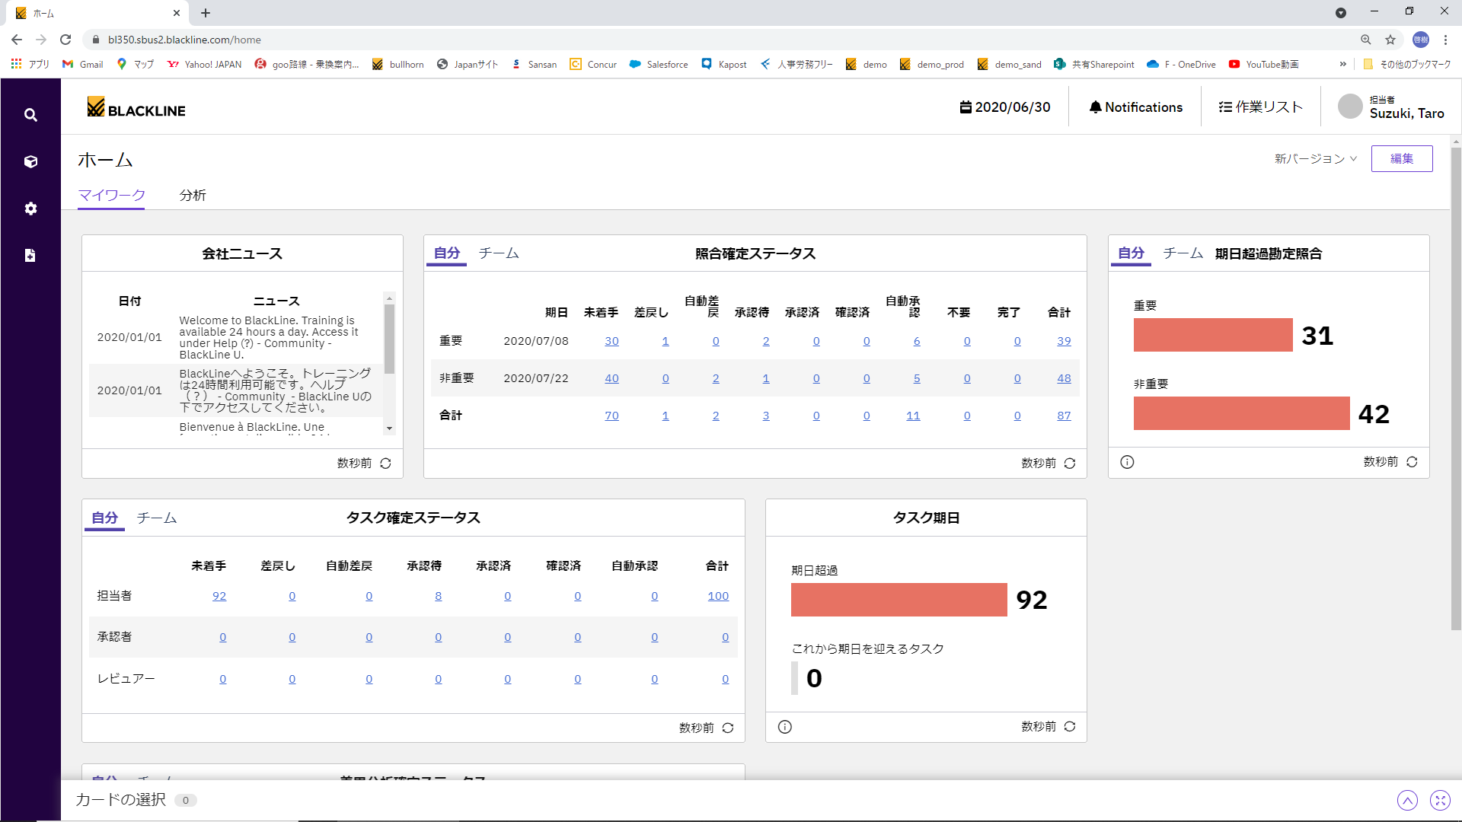Click the BLACKLINE logo
The height and width of the screenshot is (822, 1462).
coord(136,108)
